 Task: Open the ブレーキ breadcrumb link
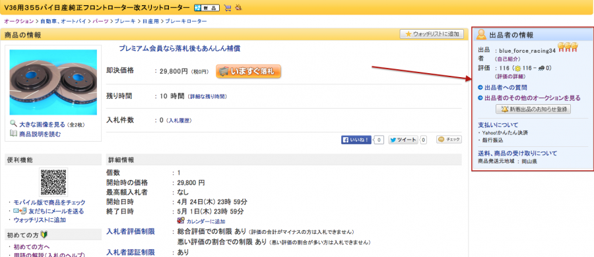pyautogui.click(x=125, y=21)
